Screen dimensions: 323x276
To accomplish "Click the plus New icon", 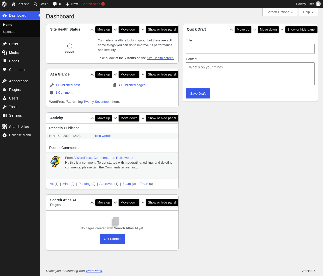I will click(67, 4).
